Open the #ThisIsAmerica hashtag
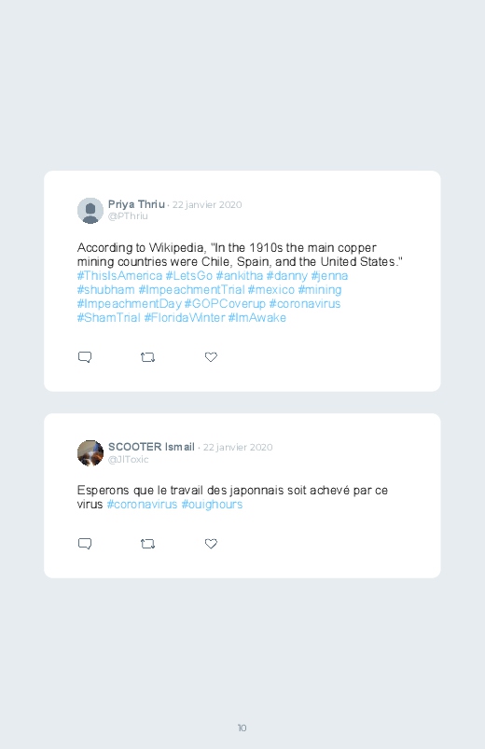The height and width of the screenshot is (749, 485). (119, 275)
